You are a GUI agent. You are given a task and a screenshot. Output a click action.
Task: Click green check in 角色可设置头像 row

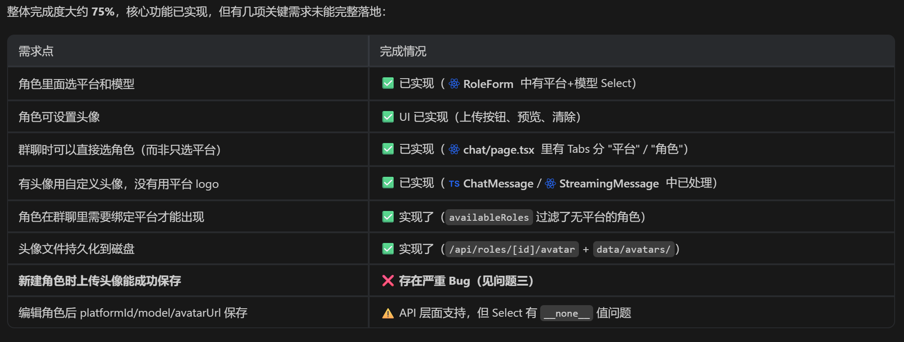click(388, 117)
